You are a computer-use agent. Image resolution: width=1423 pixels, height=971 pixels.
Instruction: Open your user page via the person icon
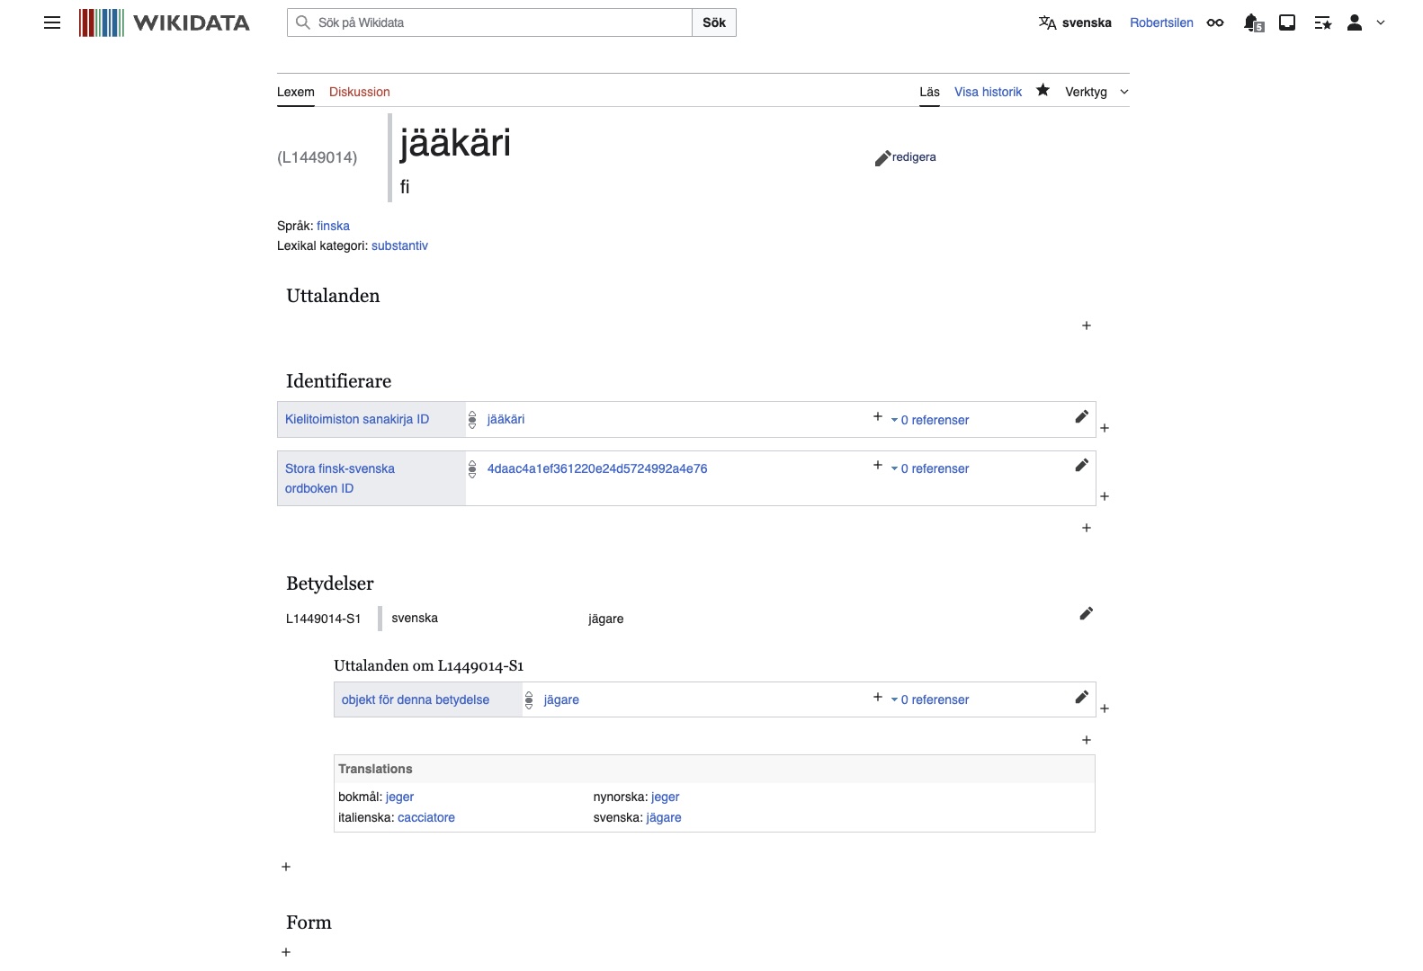click(1355, 22)
